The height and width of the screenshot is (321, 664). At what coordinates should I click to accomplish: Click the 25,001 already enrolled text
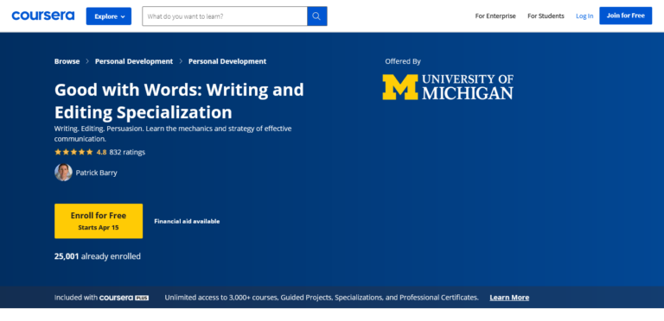click(98, 256)
